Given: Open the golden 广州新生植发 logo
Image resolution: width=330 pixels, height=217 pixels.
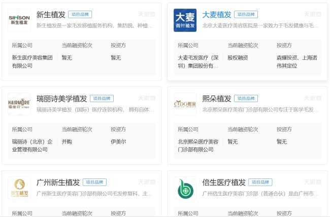Looking at the screenshot, I should tap(19, 188).
